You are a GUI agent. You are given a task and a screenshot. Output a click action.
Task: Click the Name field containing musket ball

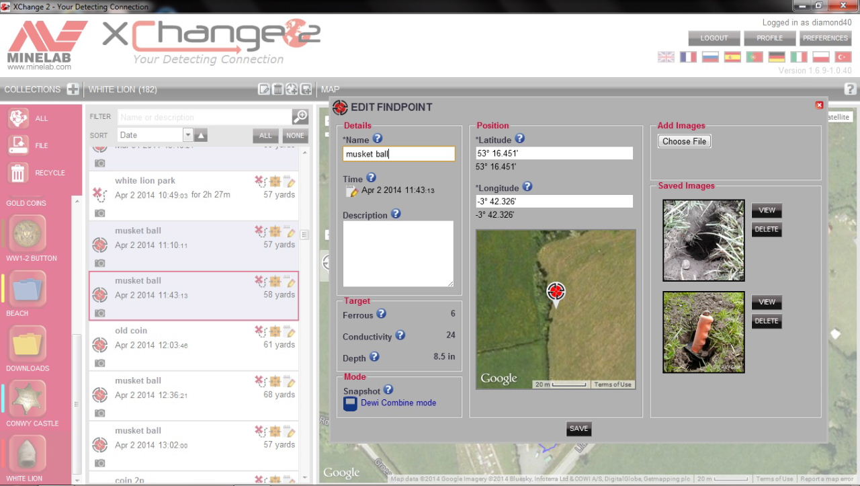click(398, 154)
